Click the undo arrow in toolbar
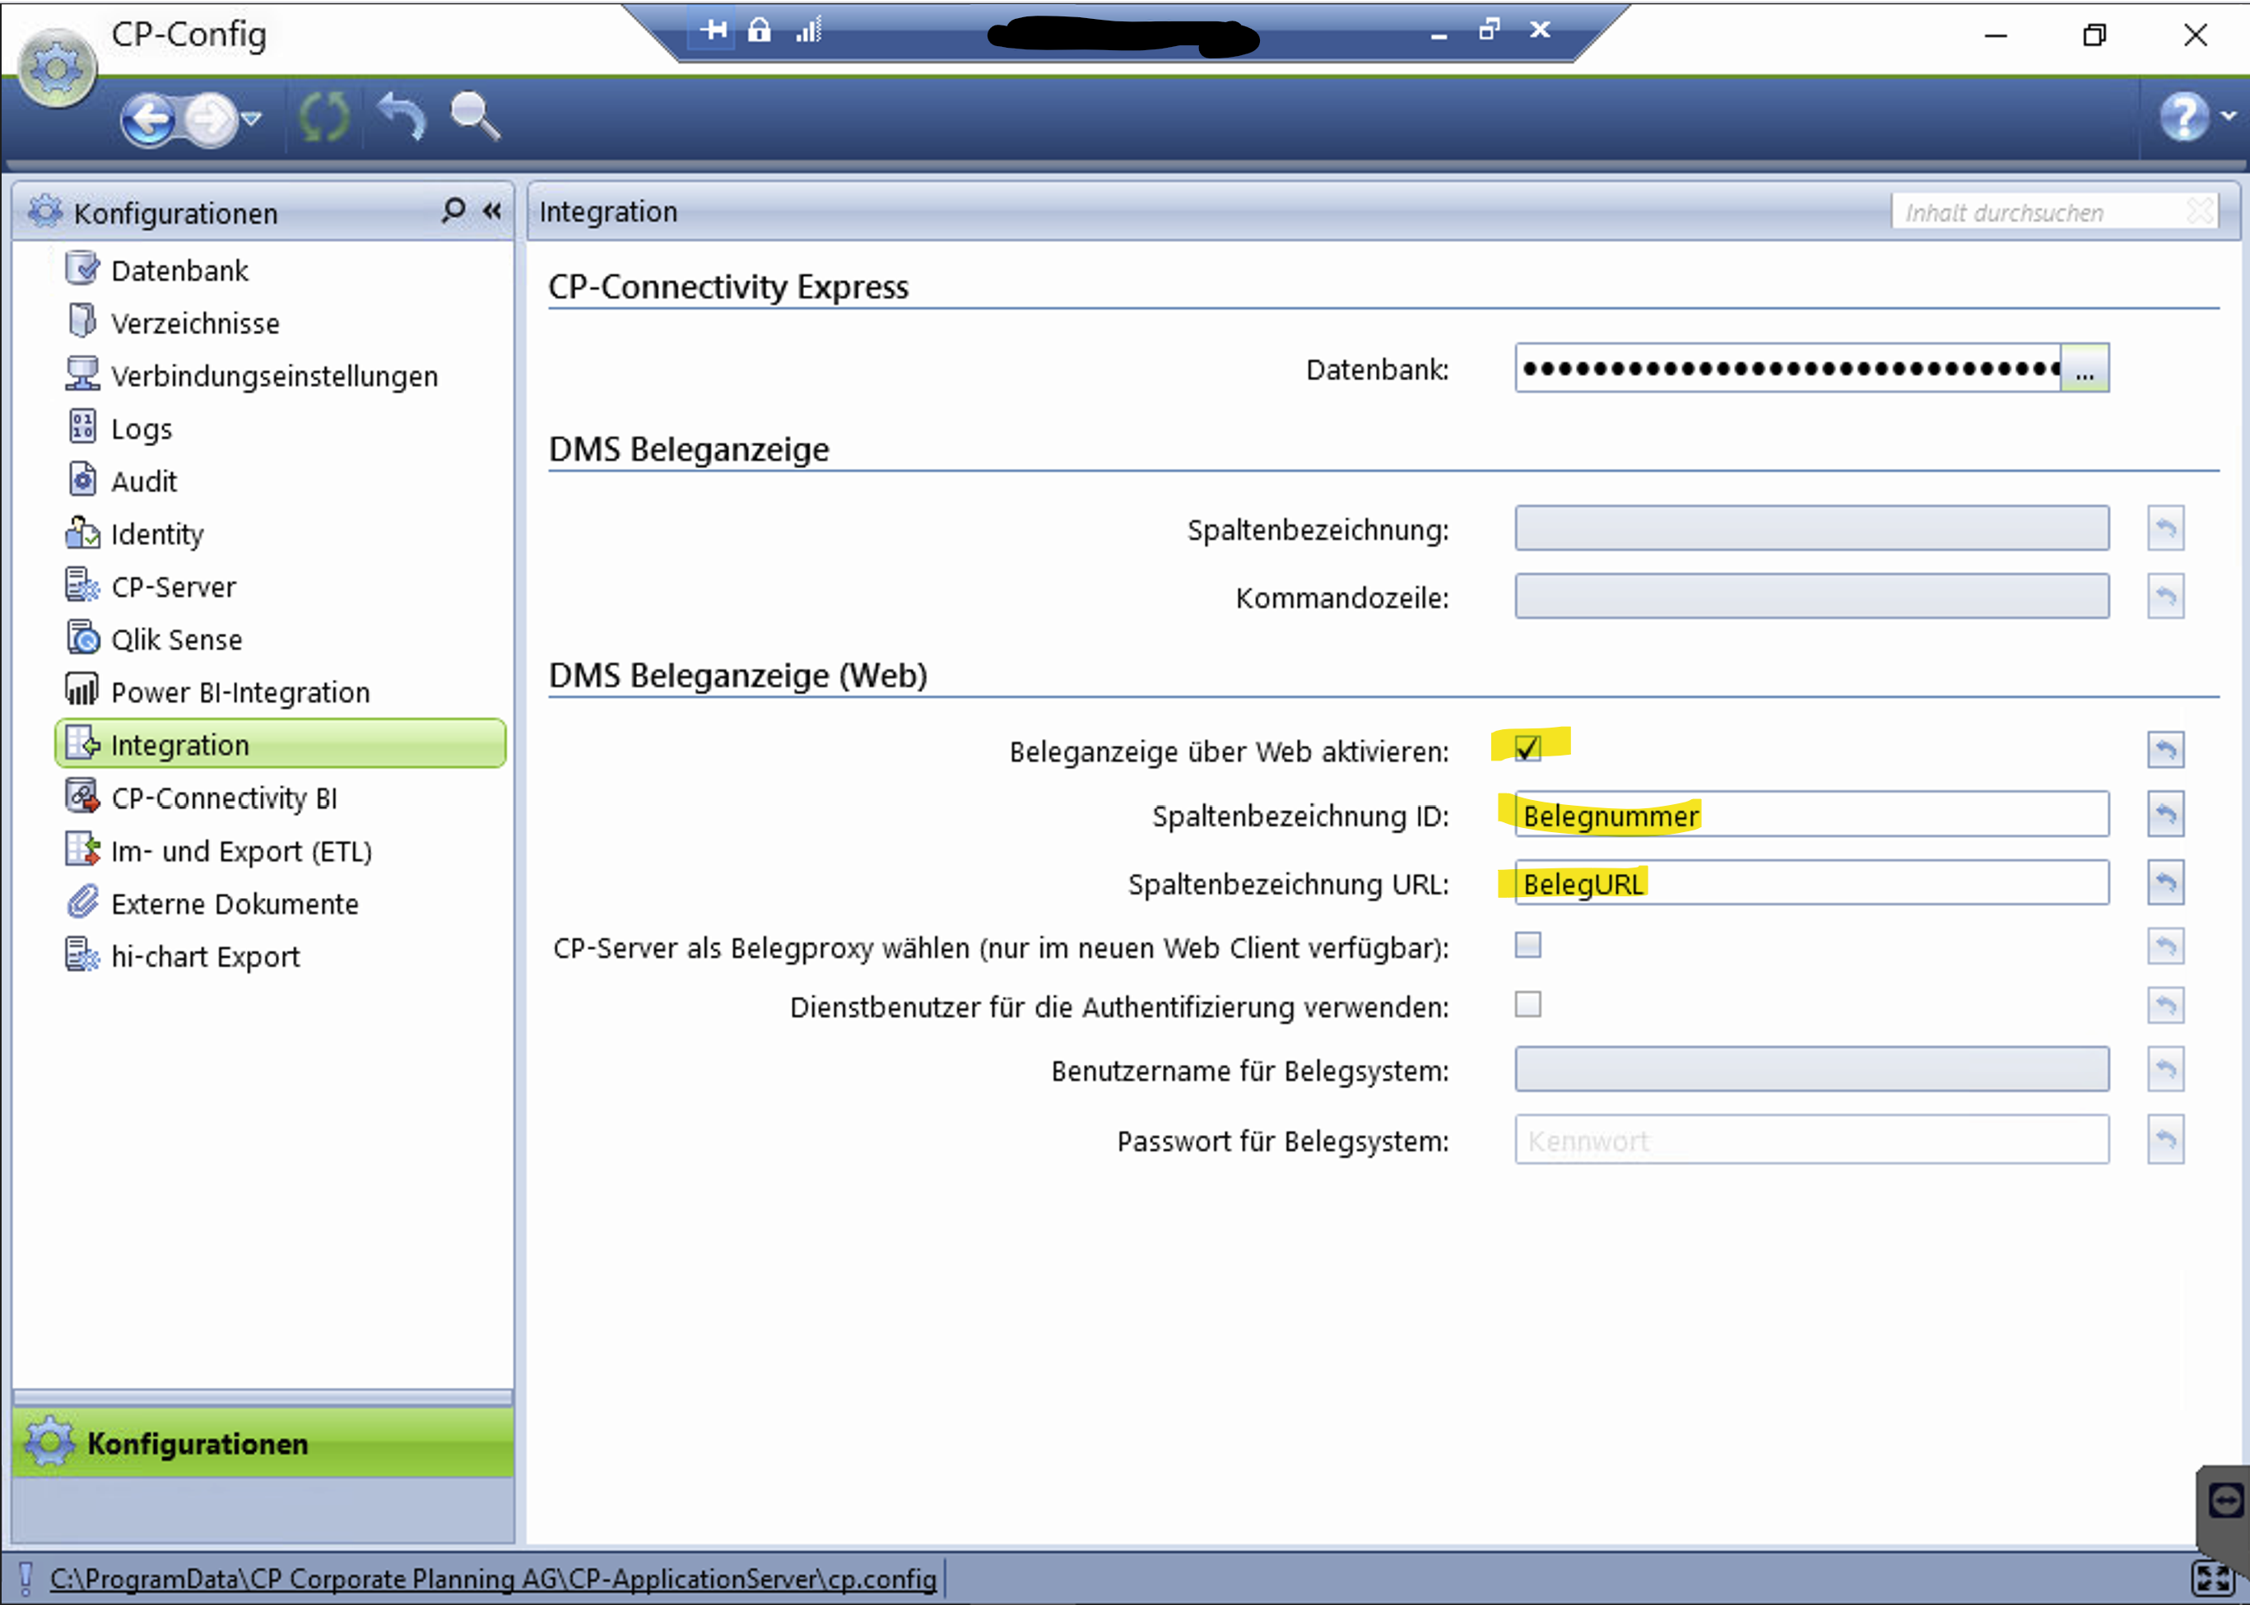Viewport: 2250px width, 1605px height. tap(402, 117)
